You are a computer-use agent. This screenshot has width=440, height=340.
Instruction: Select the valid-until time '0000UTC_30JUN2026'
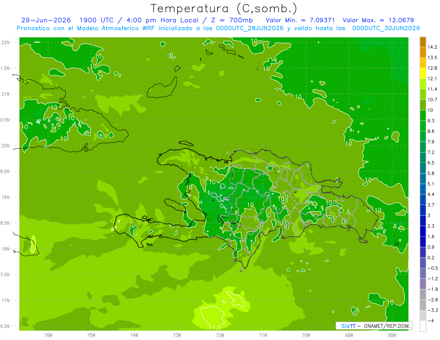386,28
